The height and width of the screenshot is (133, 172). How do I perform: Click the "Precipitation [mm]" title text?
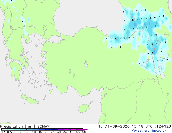pyautogui.click(x=18, y=126)
